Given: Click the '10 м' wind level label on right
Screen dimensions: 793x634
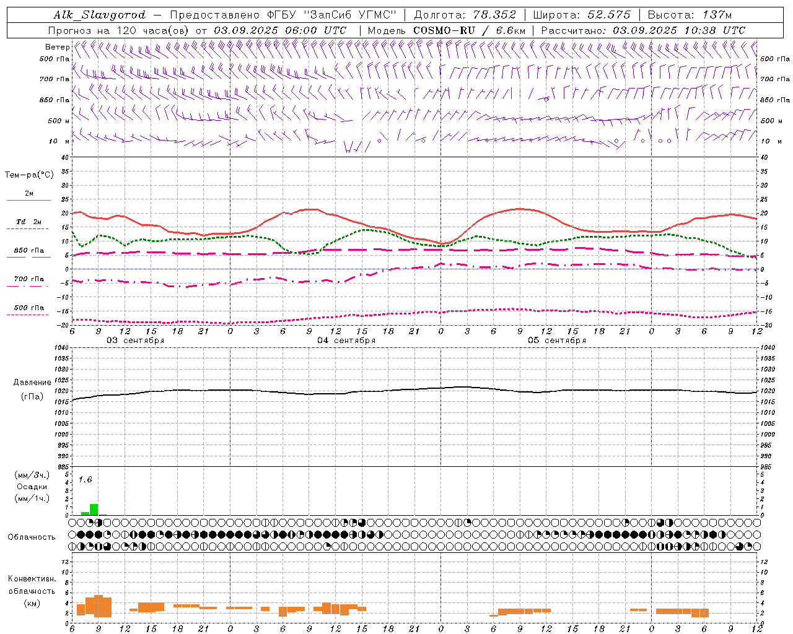Looking at the screenshot, I should pos(771,141).
